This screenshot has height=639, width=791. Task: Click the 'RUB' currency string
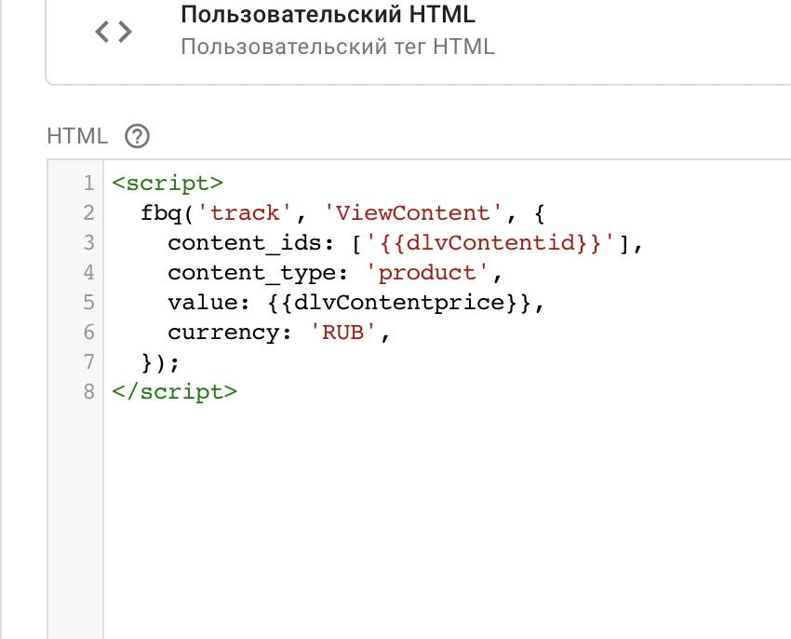pos(342,333)
